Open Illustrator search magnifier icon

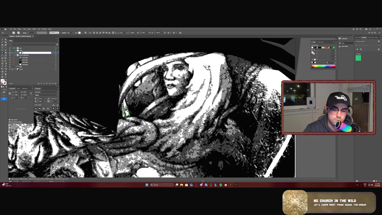coord(361,29)
